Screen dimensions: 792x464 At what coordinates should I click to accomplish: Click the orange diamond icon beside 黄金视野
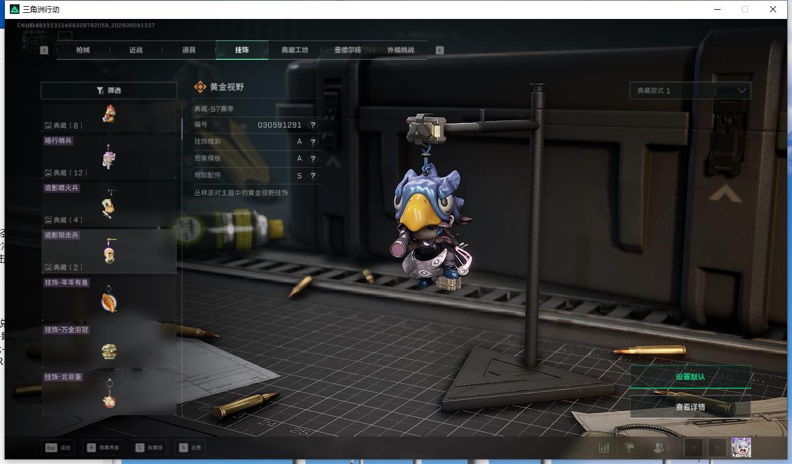pyautogui.click(x=200, y=87)
